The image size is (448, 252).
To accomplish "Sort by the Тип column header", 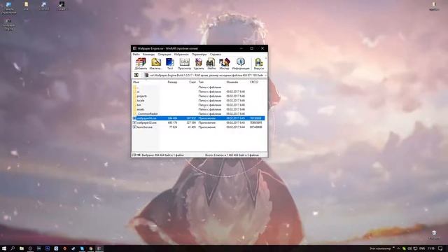I will (201, 83).
